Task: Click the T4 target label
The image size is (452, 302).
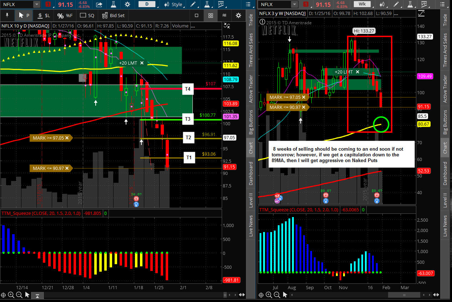Action: [x=188, y=89]
